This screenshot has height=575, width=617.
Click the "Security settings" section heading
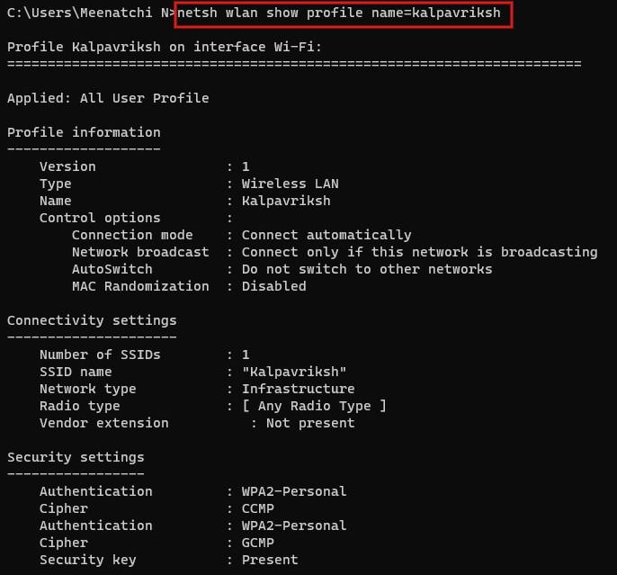click(76, 457)
